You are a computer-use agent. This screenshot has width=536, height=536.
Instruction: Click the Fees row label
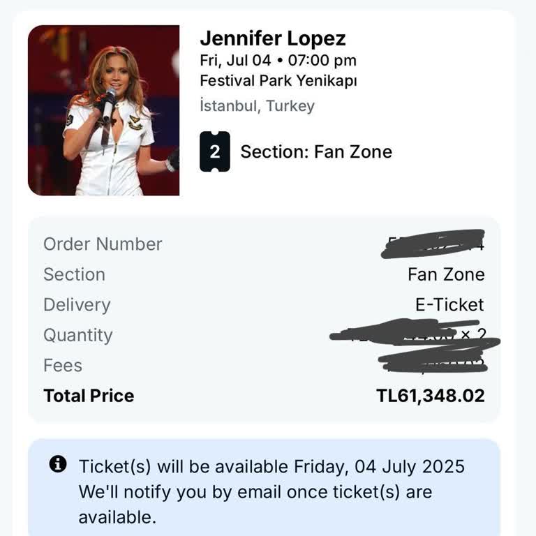(x=63, y=366)
